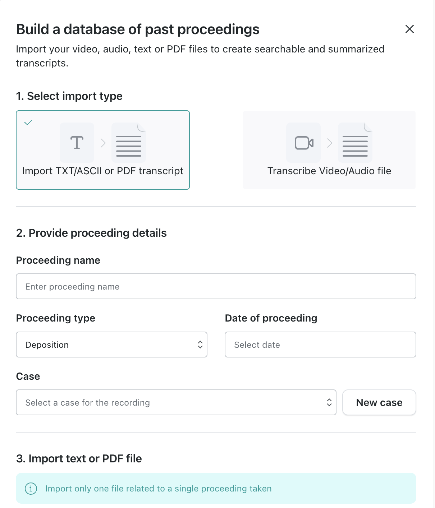This screenshot has height=508, width=435.
Task: Click the New case button
Action: (379, 402)
